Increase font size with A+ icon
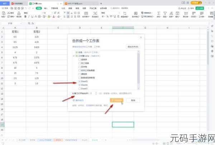The height and width of the screenshot is (145, 215). coord(55,13)
